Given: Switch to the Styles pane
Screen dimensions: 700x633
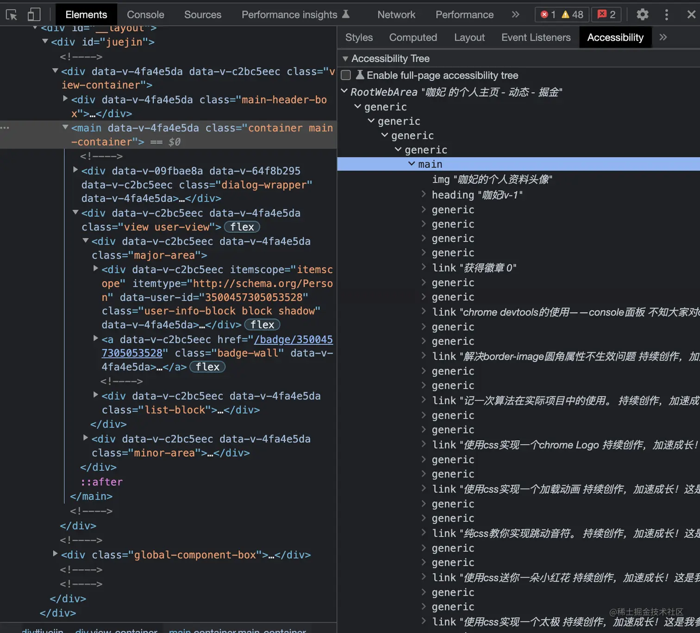Looking at the screenshot, I should click(359, 37).
